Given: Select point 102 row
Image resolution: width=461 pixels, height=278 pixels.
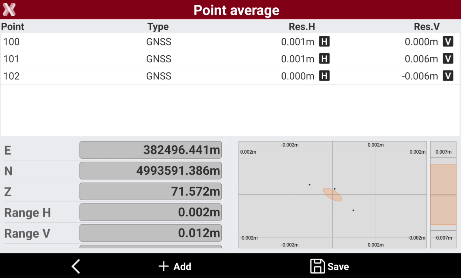Looking at the screenshot, I should [230, 76].
